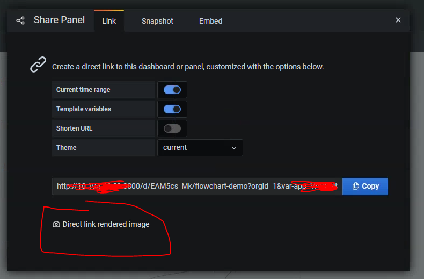Click the Current time range label
The image size is (424, 279).
[x=83, y=90]
